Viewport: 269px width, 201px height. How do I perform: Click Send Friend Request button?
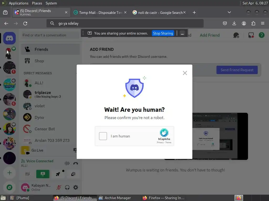[237, 70]
